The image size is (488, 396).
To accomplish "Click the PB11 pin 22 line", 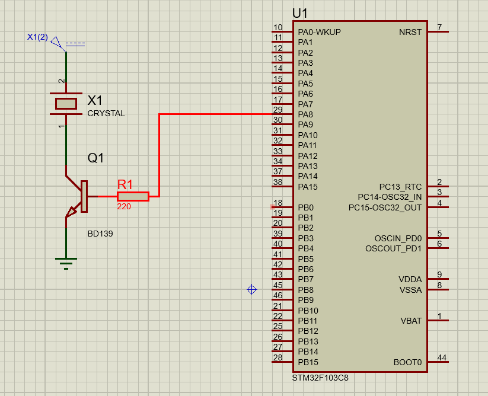I will [x=283, y=320].
